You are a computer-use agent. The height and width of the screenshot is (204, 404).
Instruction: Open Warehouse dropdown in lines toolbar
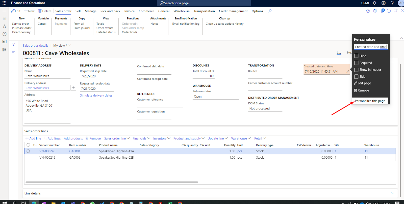tap(241, 138)
